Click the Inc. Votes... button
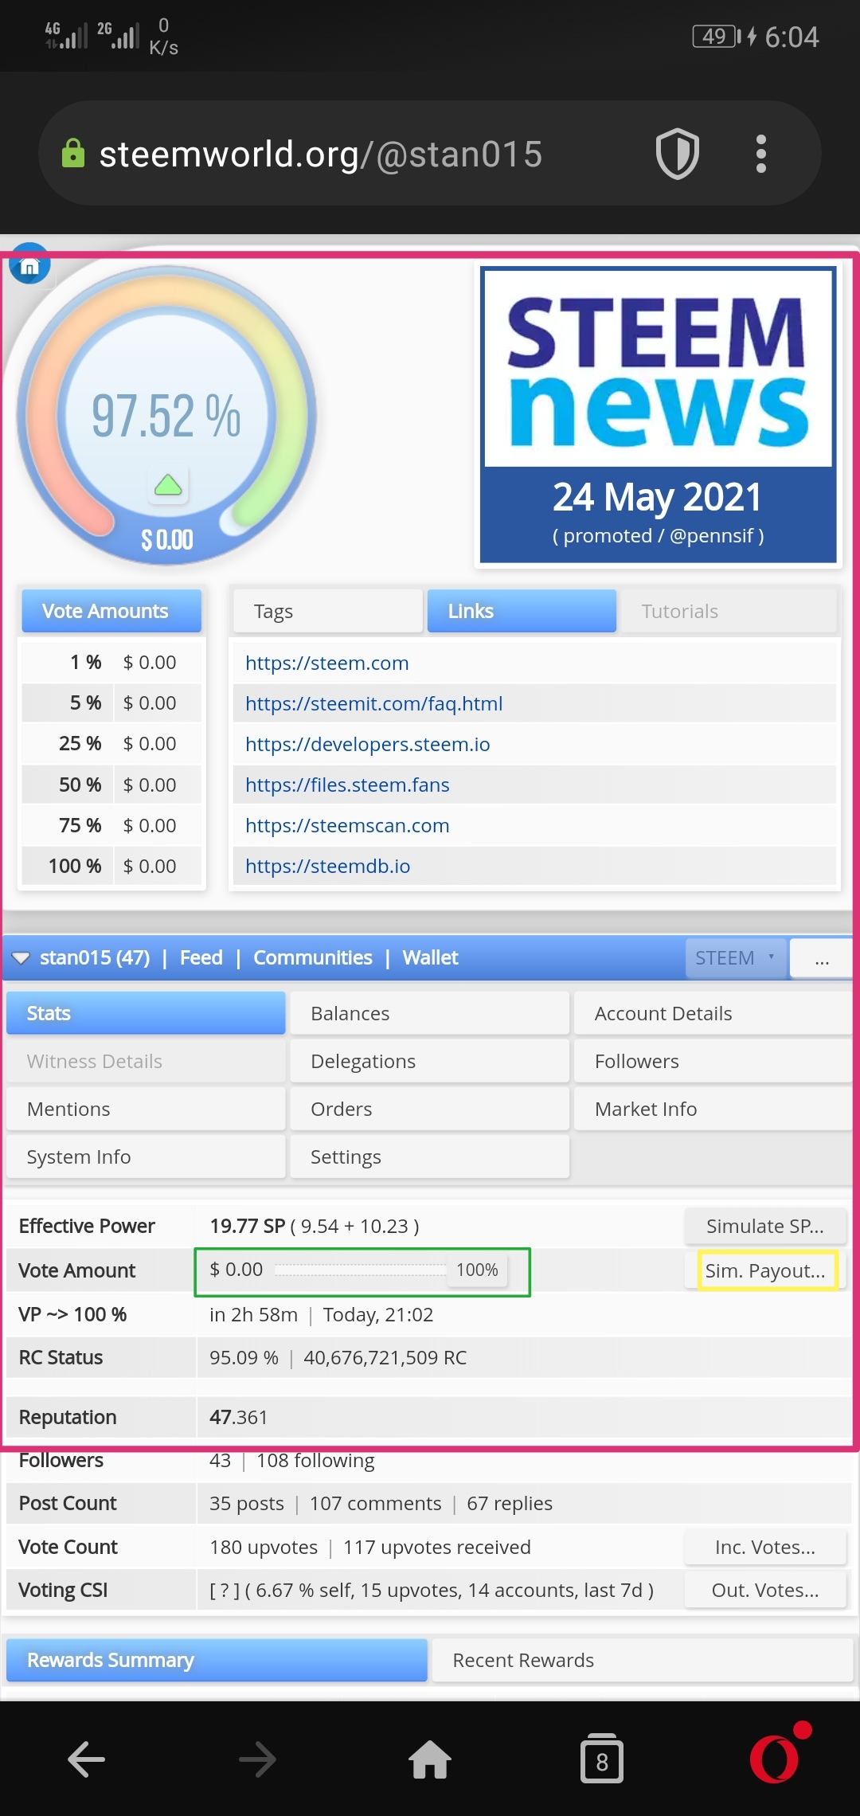 coord(765,1547)
